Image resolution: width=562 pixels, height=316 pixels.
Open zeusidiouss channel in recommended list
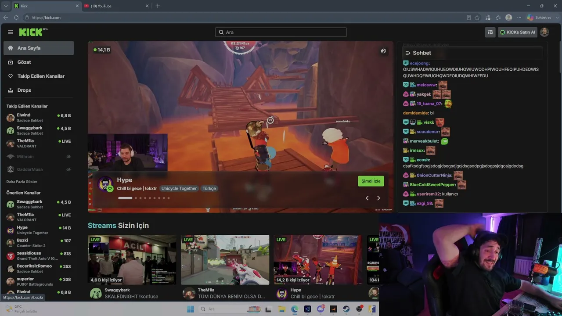[39, 256]
